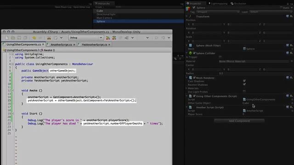
Task: Click the Mesh Filter component icon
Action: tap(190, 45)
